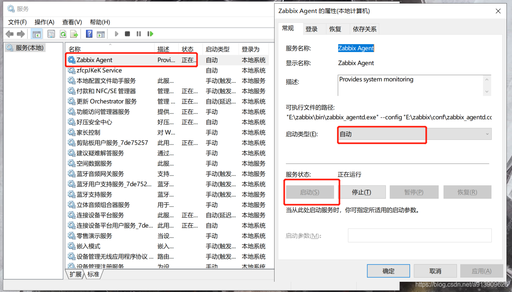512x292 pixels.
Task: Open the 操作(A) menu
Action: click(45, 22)
